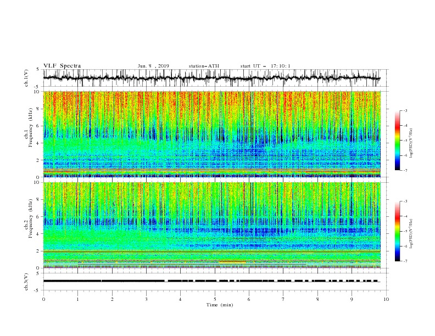Image resolution: width=435 pixels, height=336 pixels.
Task: Click the "6" tick on ch.2 frequency axis
Action: (39, 217)
